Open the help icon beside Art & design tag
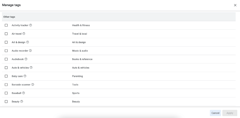 pos(28,42)
